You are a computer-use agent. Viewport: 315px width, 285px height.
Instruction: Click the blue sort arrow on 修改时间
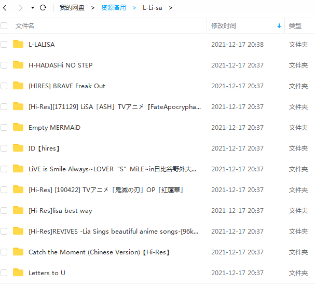[x=279, y=26]
